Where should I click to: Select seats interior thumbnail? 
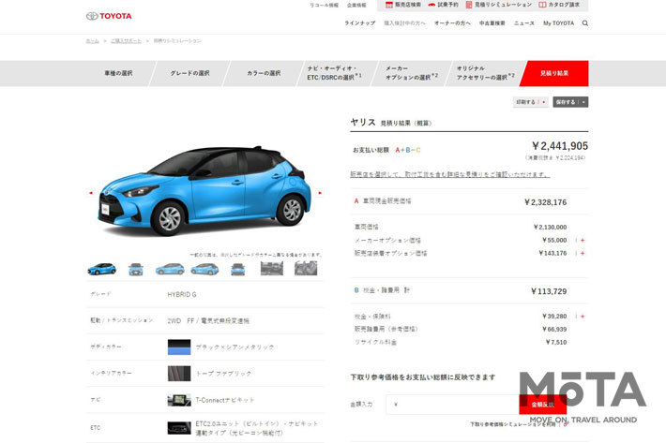point(306,269)
